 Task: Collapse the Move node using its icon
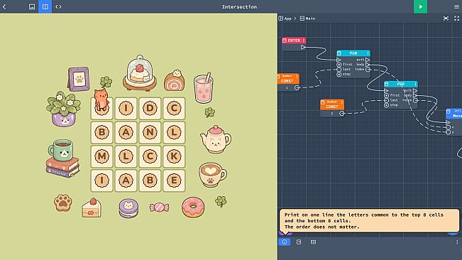pyautogui.click(x=449, y=112)
